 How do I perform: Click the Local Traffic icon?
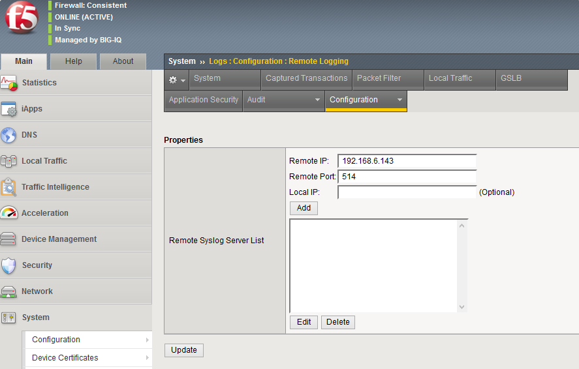9,161
